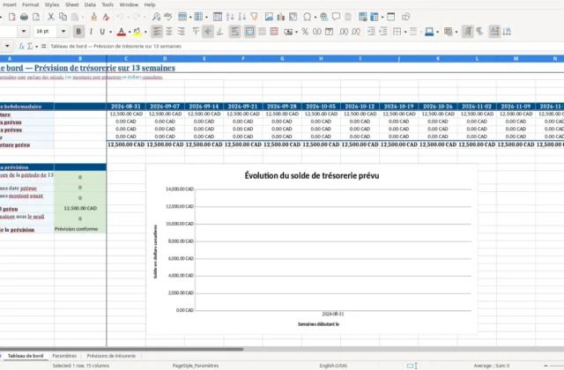Image resolution: width=564 pixels, height=370 pixels.
Task: Click the Format as Percent icon
Action: (x=305, y=32)
